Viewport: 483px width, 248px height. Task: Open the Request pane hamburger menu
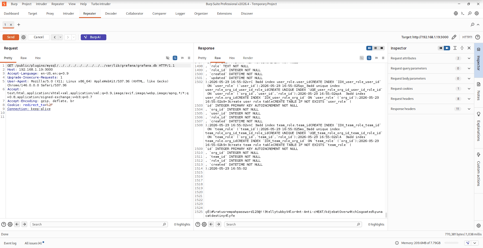click(189, 58)
